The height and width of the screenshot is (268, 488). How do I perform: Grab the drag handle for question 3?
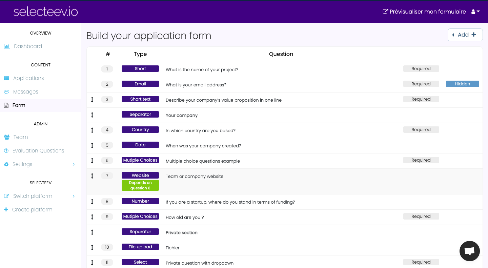click(92, 99)
